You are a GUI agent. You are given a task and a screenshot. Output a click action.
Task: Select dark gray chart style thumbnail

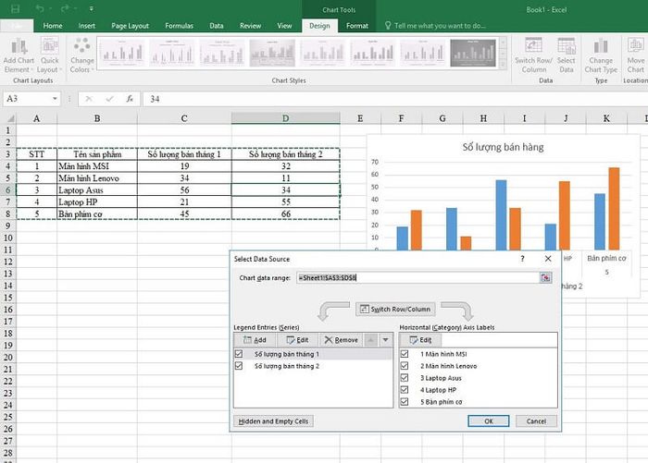tap(473, 53)
